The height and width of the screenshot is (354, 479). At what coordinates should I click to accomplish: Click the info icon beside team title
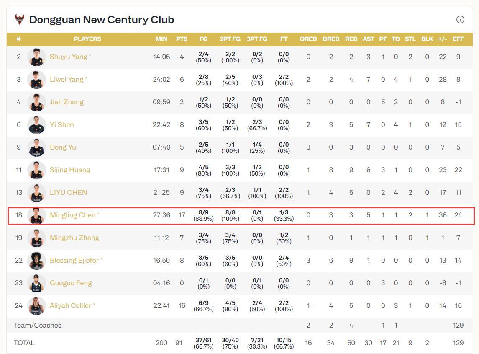click(460, 19)
